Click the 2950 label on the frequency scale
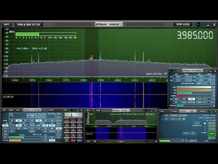 (32, 80)
